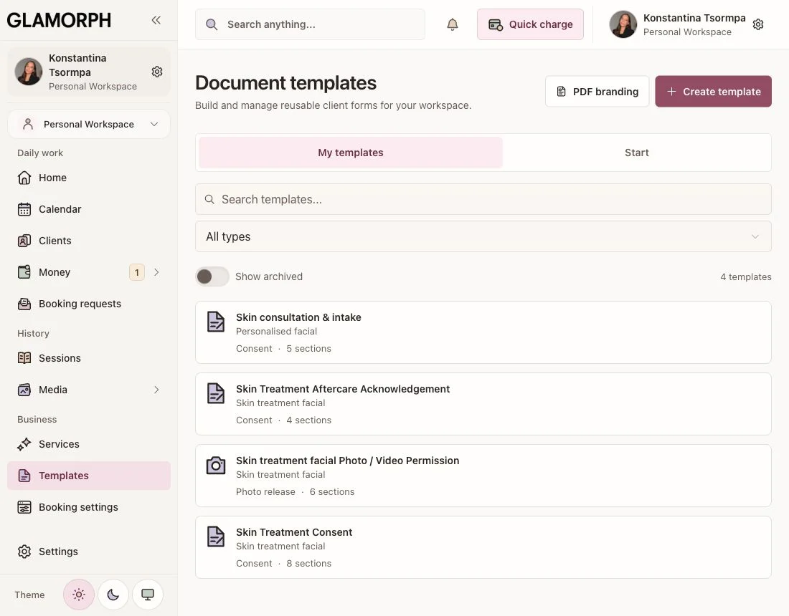Open the All types filter dropdown

[x=483, y=236]
